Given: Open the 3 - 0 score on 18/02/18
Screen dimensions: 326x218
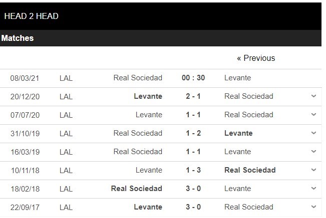Looking at the screenshot, I should click(193, 189).
